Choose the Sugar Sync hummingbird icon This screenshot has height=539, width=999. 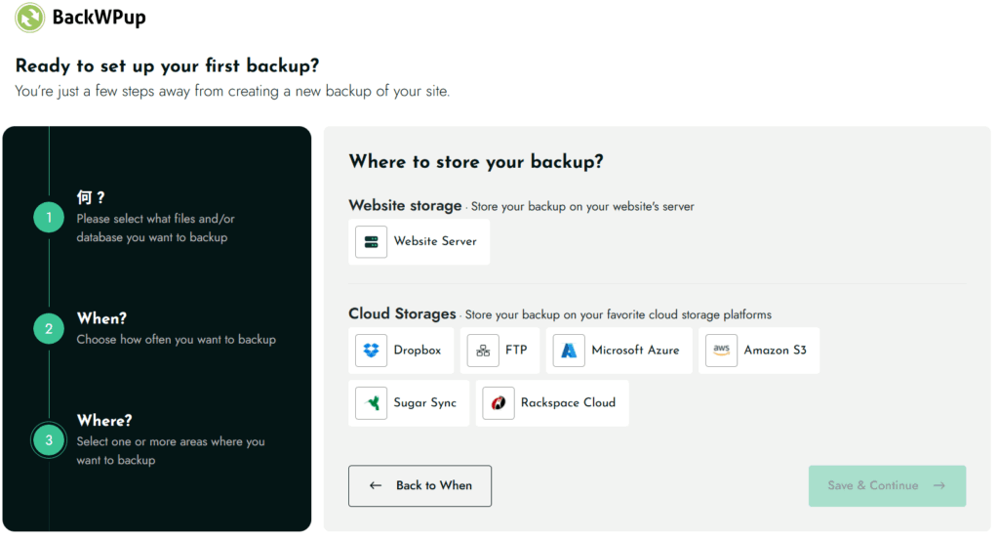pyautogui.click(x=371, y=403)
